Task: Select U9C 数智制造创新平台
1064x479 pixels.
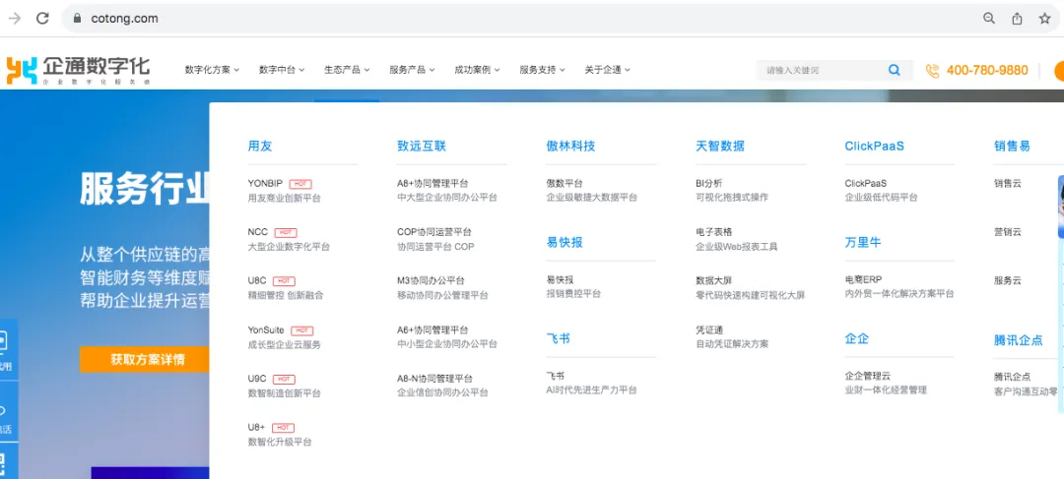Action: (285, 387)
